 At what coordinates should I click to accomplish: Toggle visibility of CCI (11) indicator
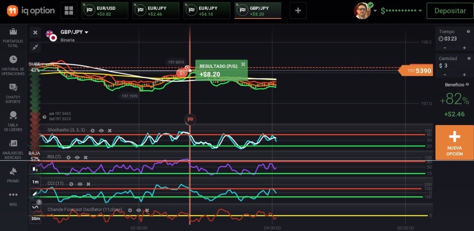click(80, 184)
